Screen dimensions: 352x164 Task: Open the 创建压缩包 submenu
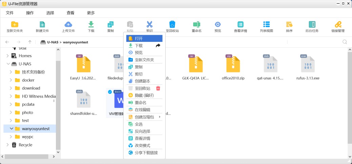(x=144, y=117)
